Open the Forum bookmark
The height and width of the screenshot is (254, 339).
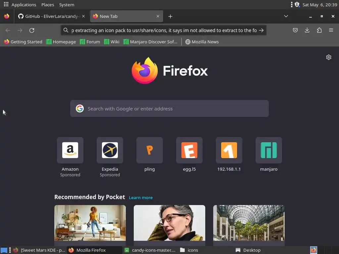click(x=90, y=42)
